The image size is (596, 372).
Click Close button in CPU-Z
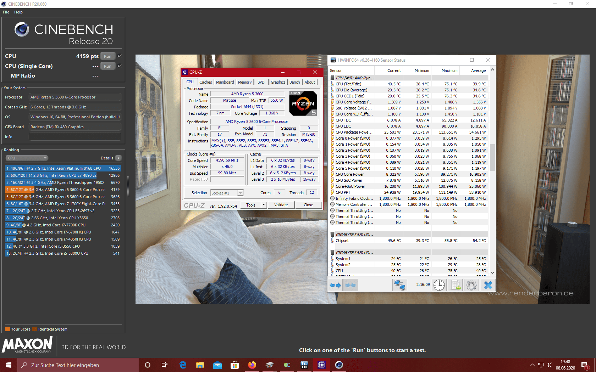[308, 205]
